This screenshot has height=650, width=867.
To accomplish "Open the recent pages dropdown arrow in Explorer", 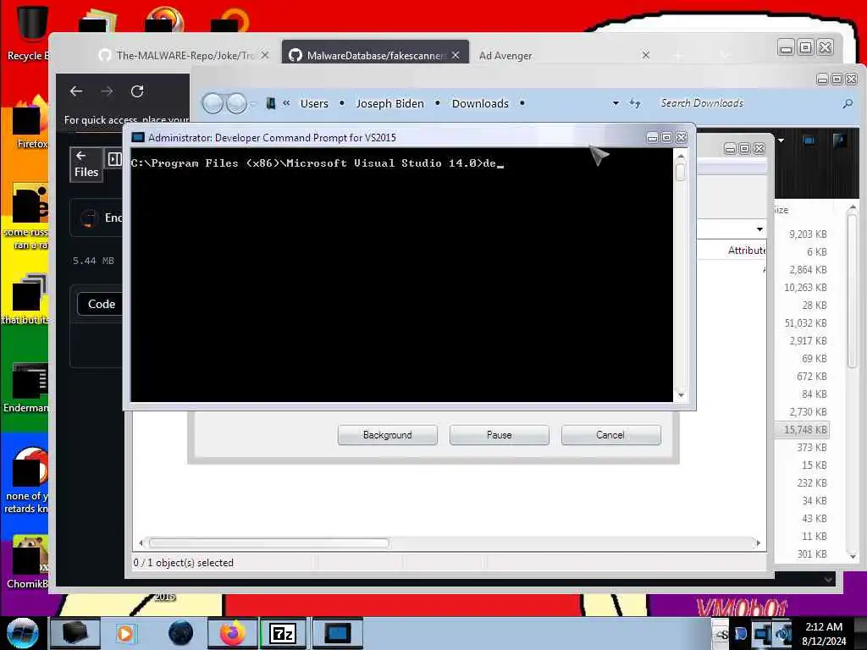I will 253,103.
